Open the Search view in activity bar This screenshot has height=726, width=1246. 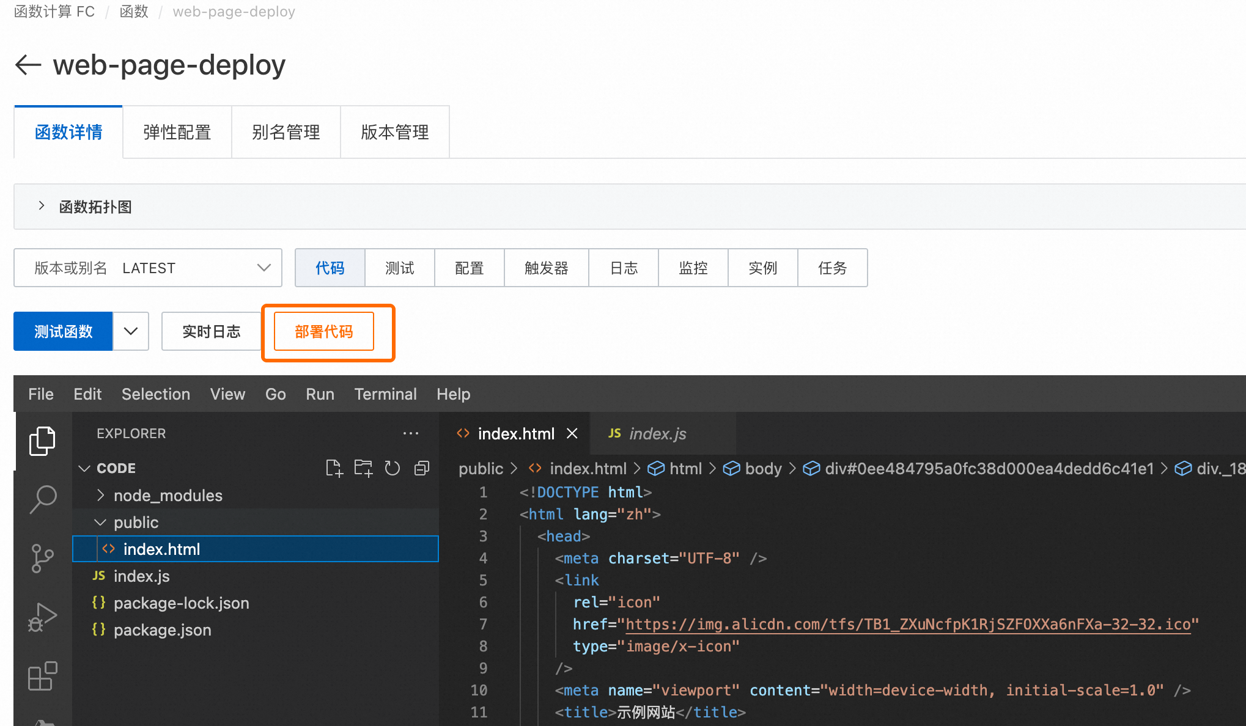43,499
